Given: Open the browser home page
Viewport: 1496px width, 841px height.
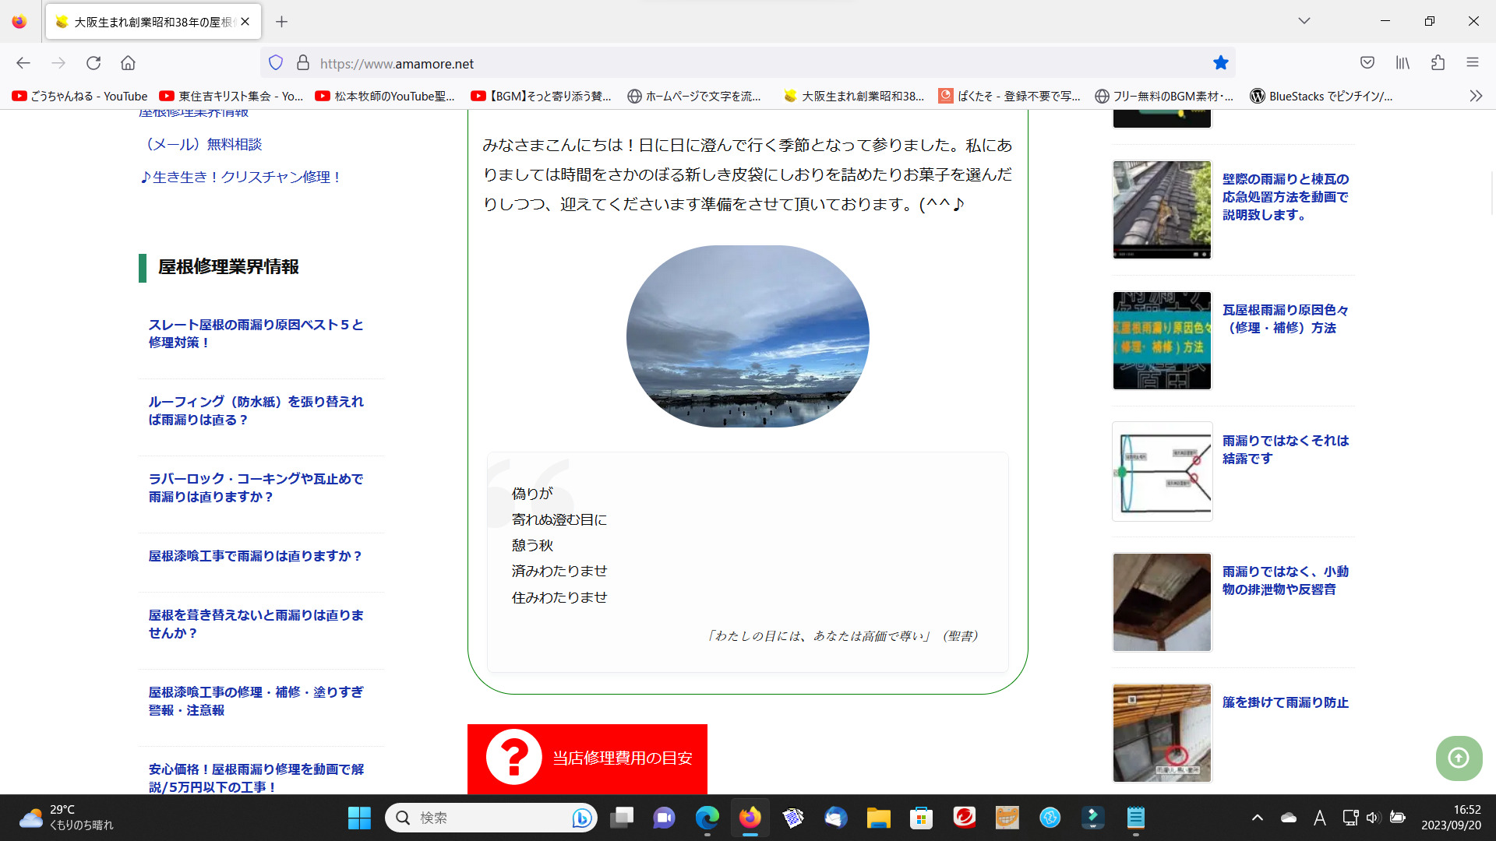Looking at the screenshot, I should pos(128,63).
